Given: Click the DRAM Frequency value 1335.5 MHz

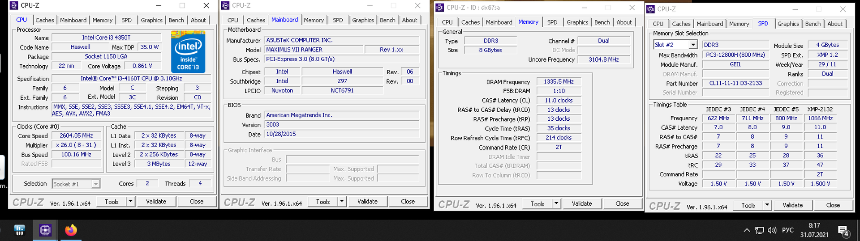Looking at the screenshot, I should coord(559,82).
